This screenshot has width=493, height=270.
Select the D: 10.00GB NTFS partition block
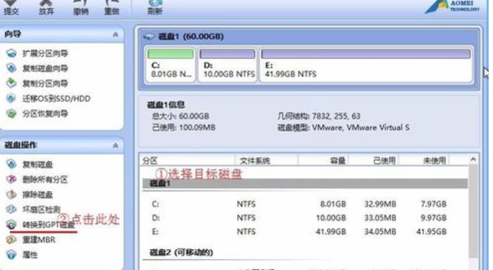click(x=227, y=65)
